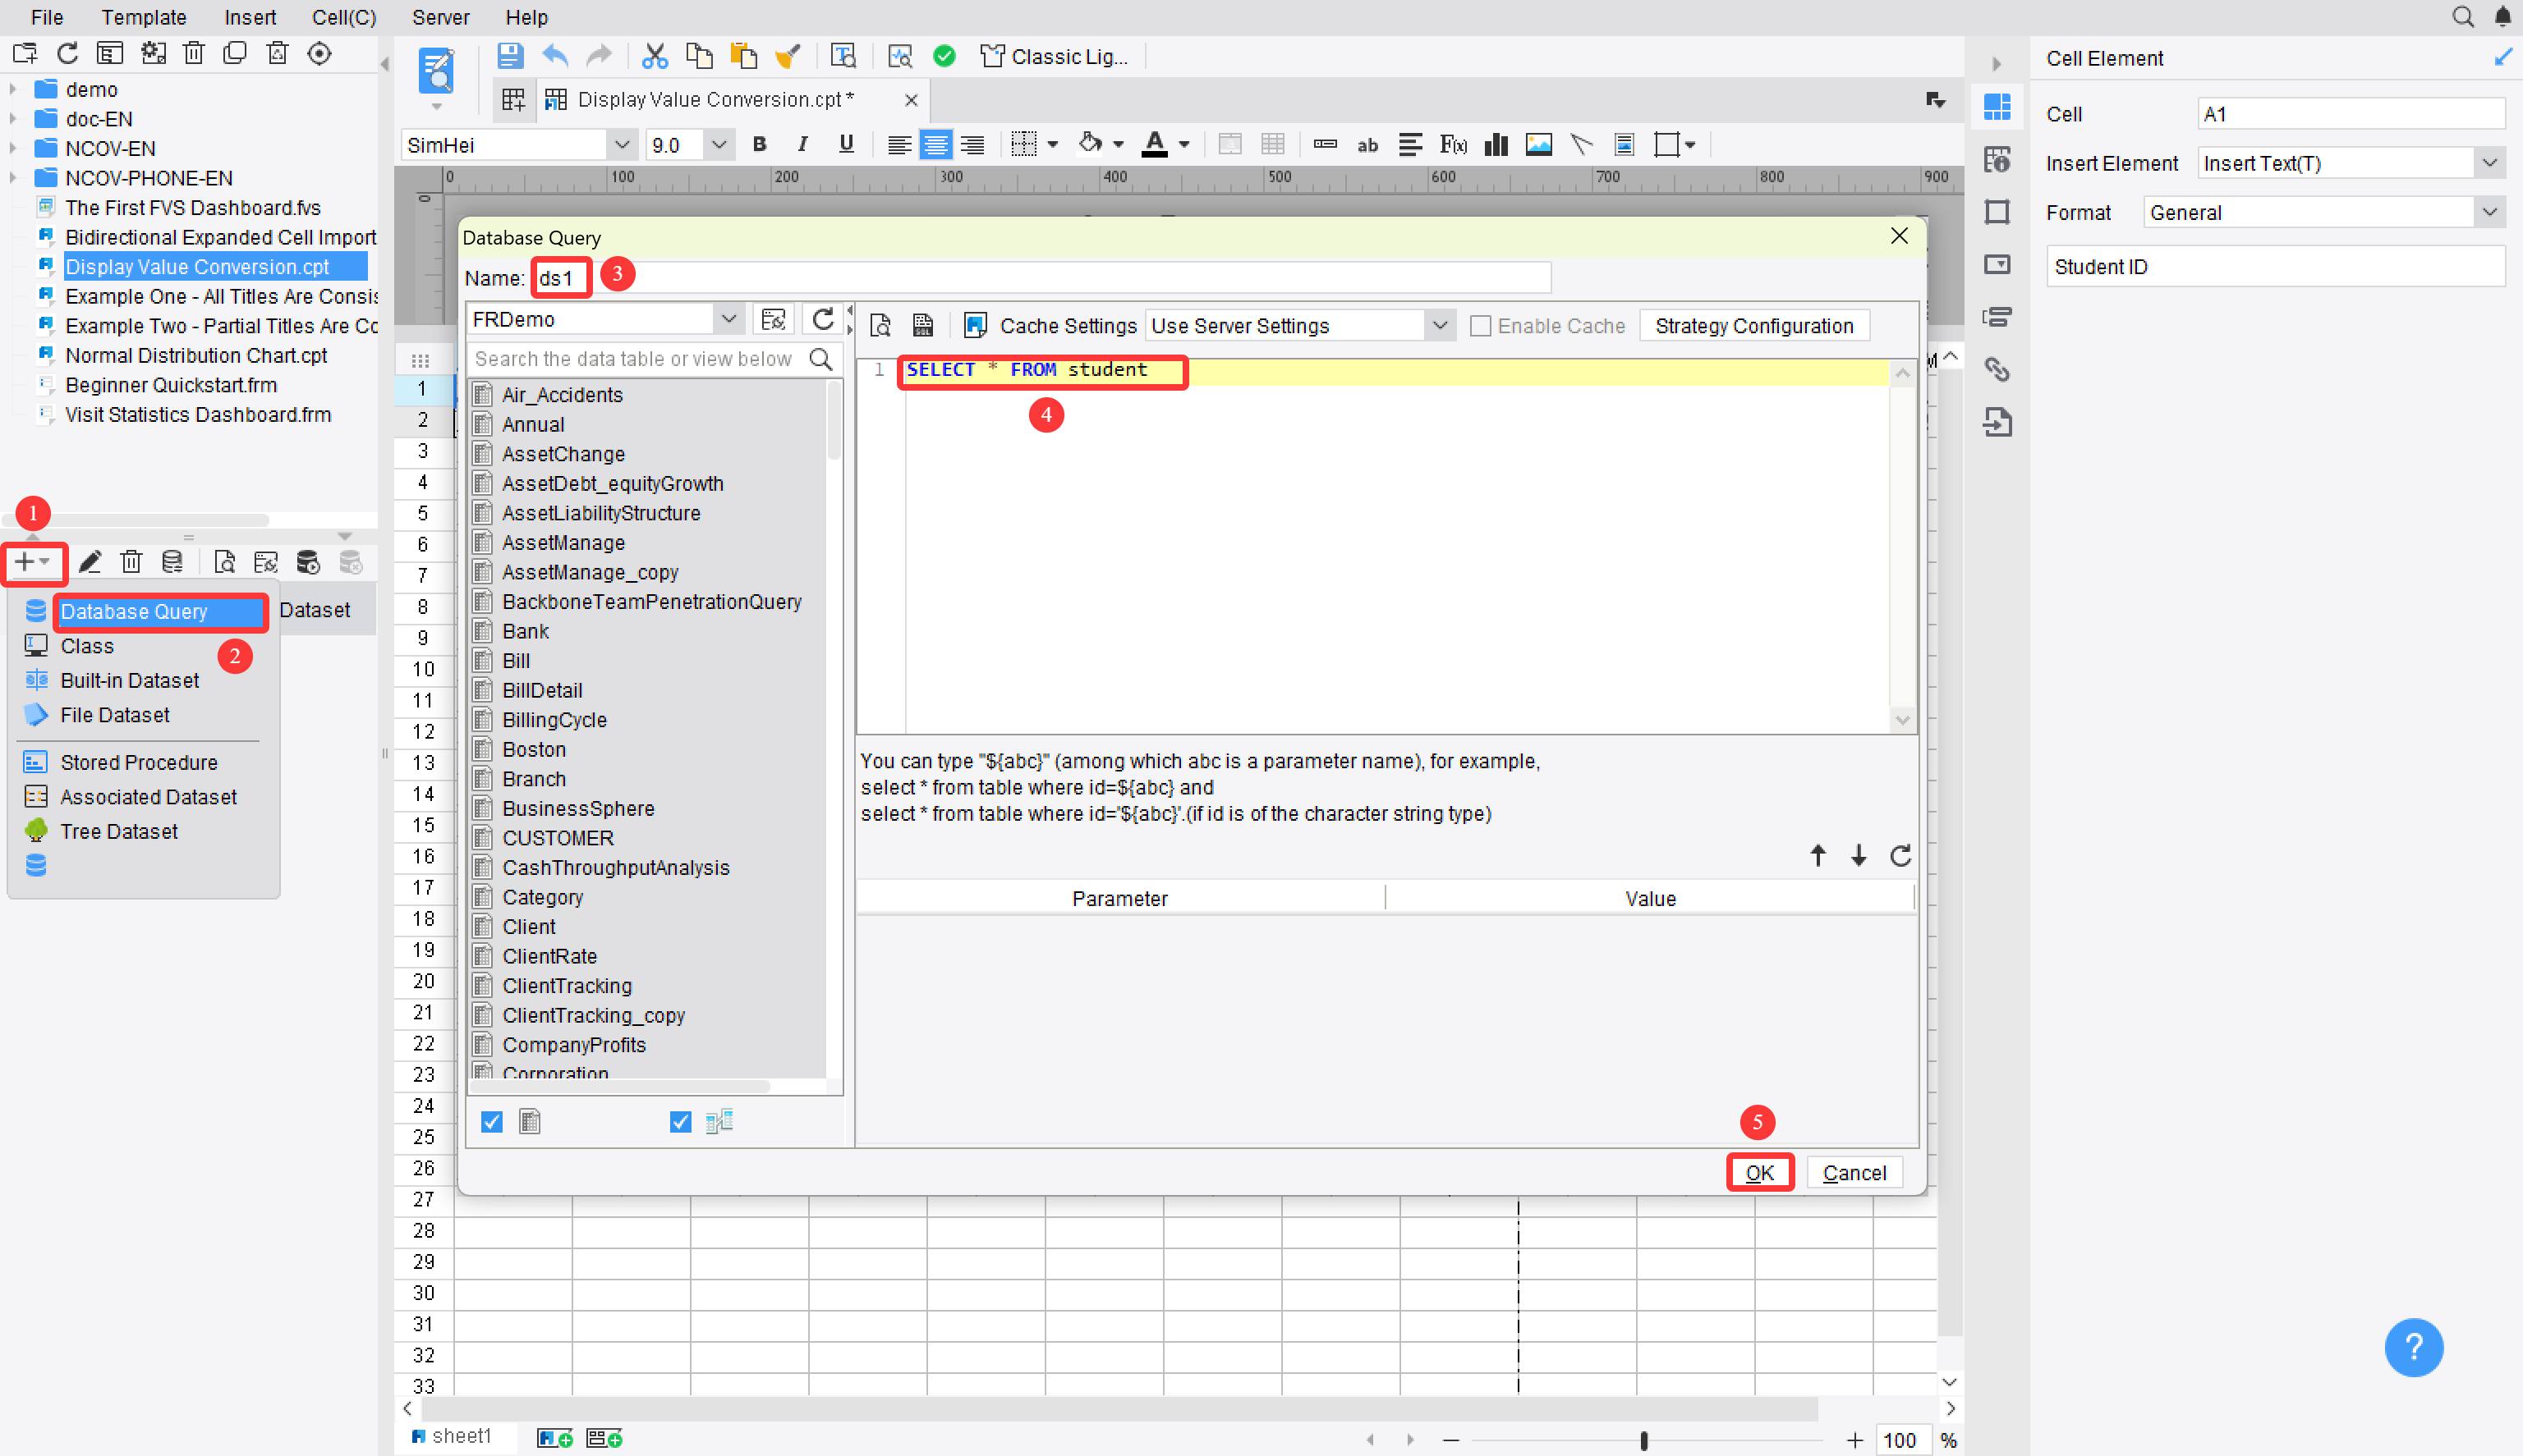Image resolution: width=2523 pixels, height=1456 pixels.
Task: Open the Template menu
Action: (143, 17)
